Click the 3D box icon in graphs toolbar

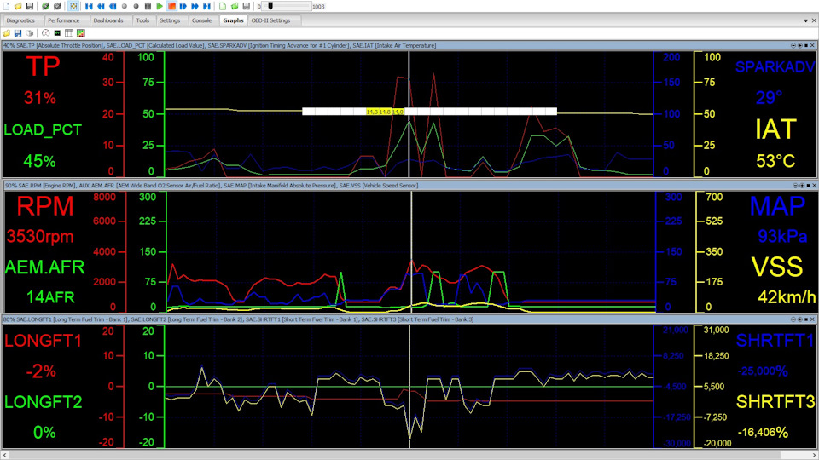pyautogui.click(x=29, y=33)
